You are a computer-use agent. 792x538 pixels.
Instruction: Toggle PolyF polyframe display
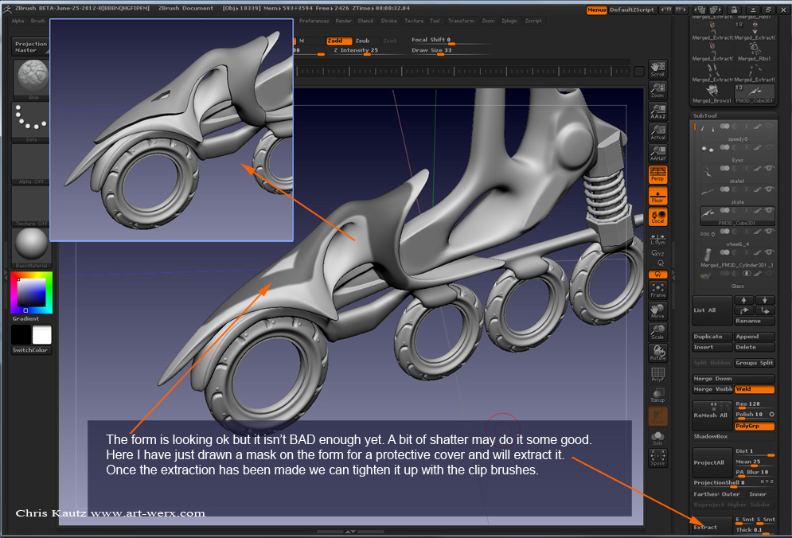pos(657,374)
